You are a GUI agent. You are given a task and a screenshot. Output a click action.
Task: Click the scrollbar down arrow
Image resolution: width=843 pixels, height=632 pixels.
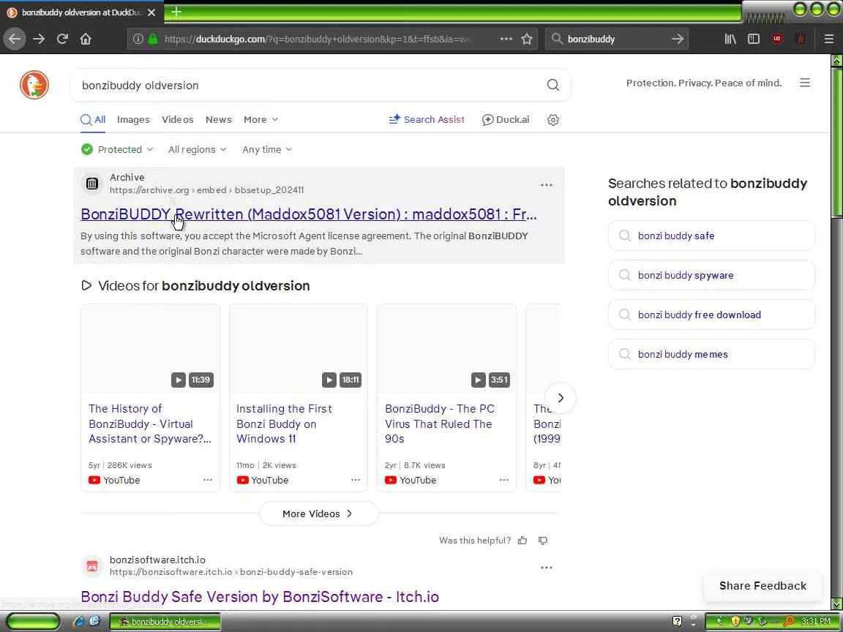836,604
